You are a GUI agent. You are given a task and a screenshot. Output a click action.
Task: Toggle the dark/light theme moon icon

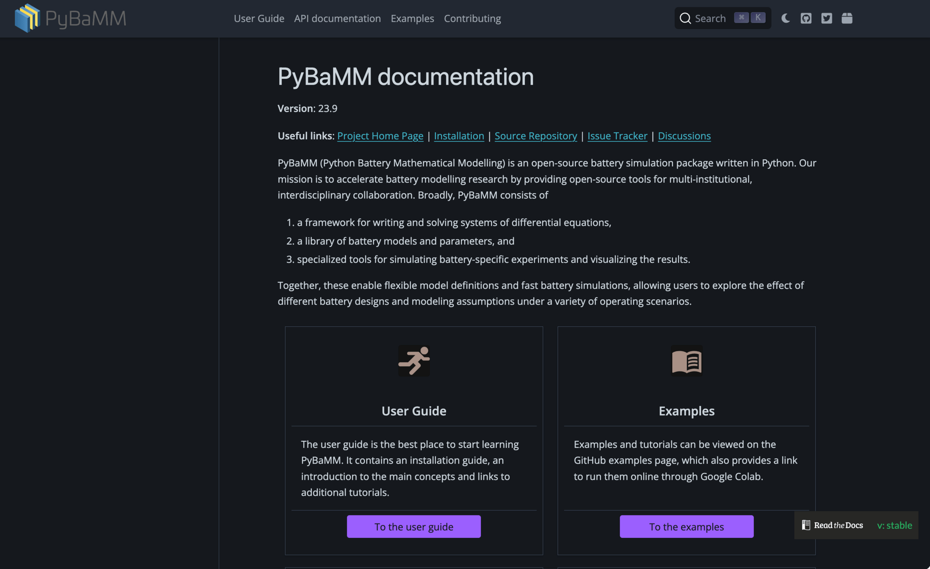tap(785, 18)
